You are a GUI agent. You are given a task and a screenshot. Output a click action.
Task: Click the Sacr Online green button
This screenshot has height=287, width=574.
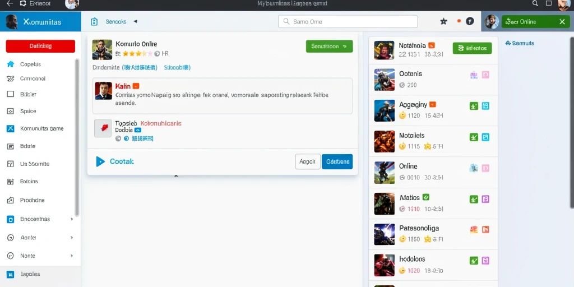535,22
